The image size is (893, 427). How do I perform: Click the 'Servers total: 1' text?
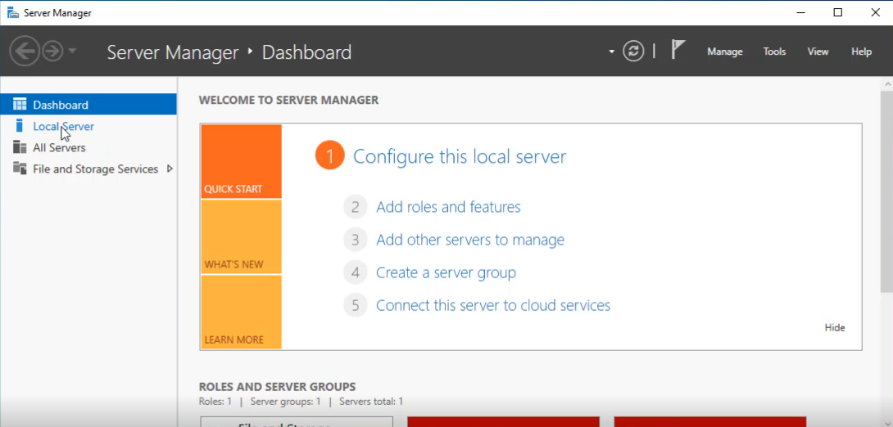click(371, 402)
